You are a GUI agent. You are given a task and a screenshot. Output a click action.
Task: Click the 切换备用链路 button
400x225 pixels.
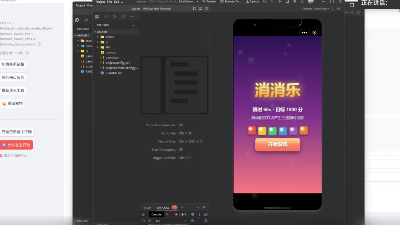pos(13,64)
